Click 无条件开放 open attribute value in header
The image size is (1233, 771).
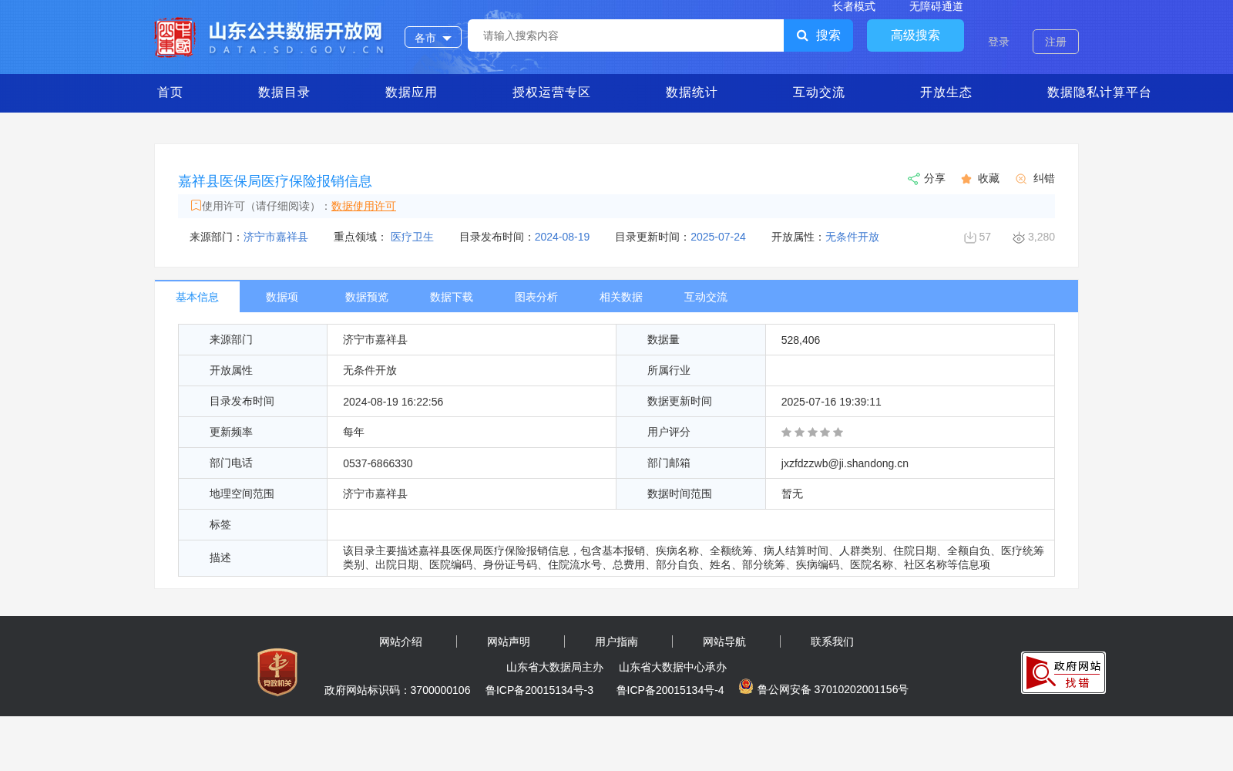852,237
